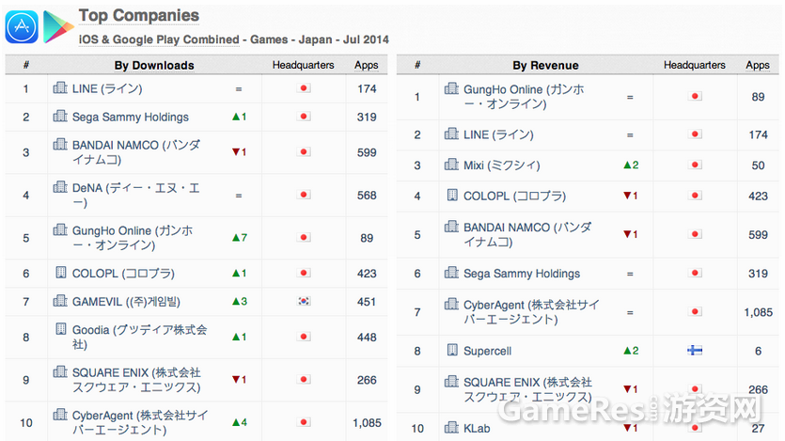Click building icon beside COLOPL in Downloads
This screenshot has height=441, width=785.
coord(60,273)
